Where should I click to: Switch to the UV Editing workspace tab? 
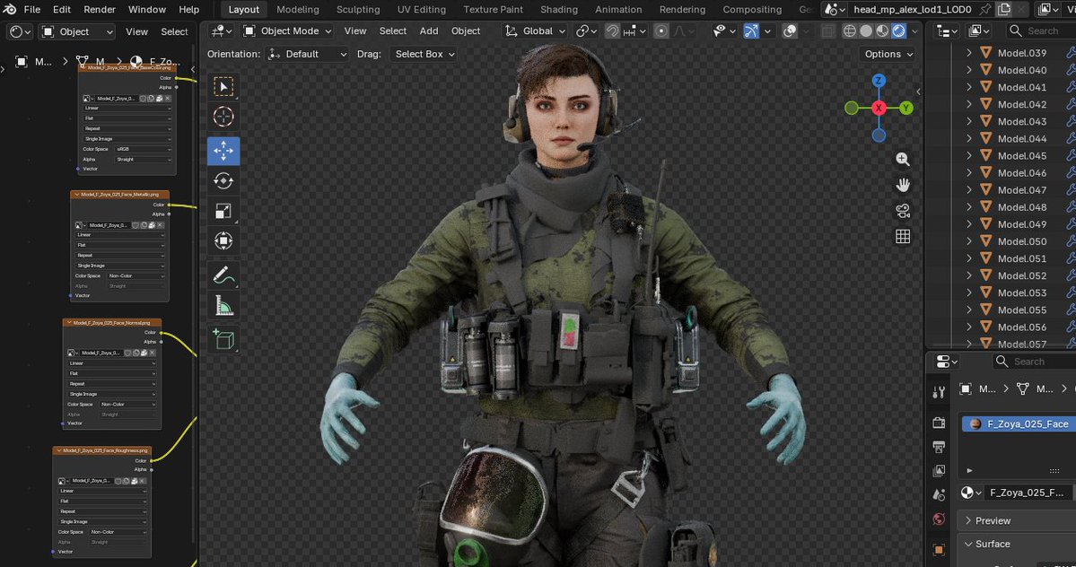422,10
